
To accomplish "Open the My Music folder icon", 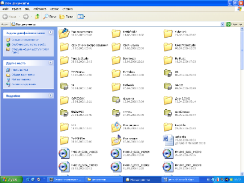I will (168, 60).
